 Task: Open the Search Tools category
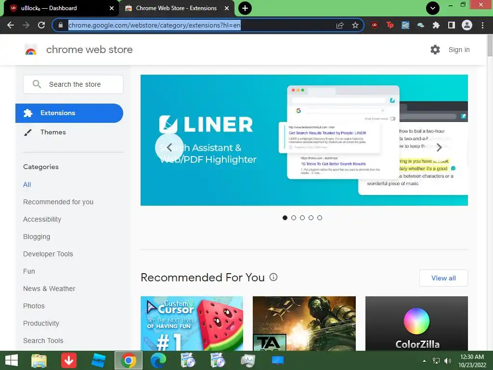click(x=43, y=341)
